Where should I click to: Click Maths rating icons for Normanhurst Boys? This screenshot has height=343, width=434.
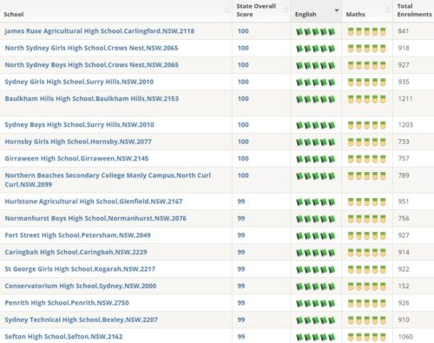(367, 219)
